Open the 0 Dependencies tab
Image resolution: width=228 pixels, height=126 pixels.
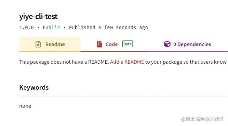pyautogui.click(x=188, y=44)
